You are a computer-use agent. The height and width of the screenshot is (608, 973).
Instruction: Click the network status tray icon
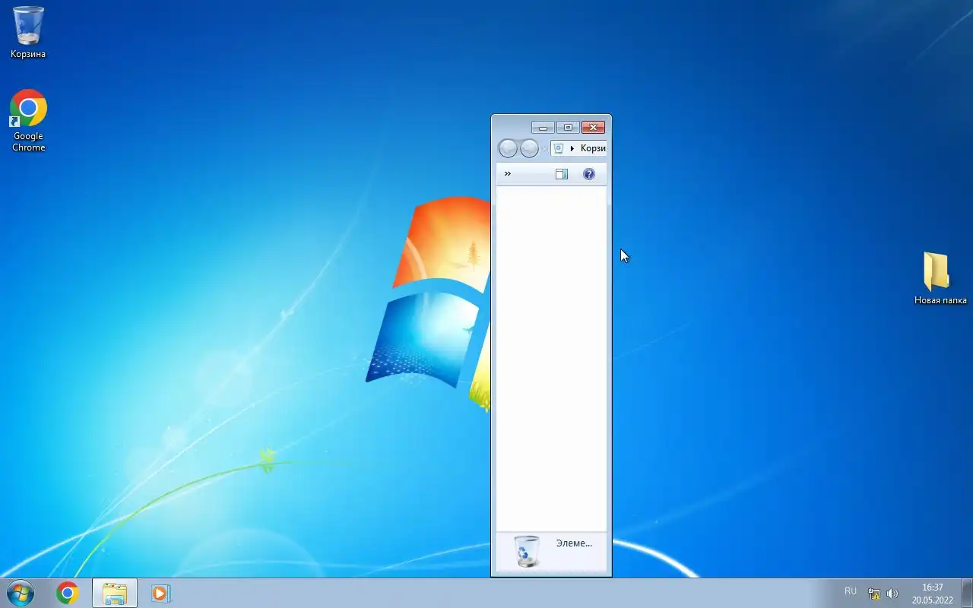point(874,594)
